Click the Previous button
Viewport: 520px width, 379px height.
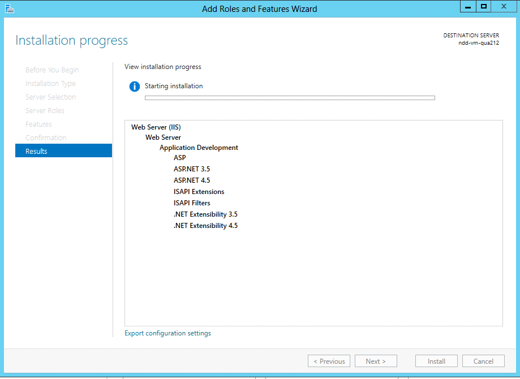tap(329, 361)
